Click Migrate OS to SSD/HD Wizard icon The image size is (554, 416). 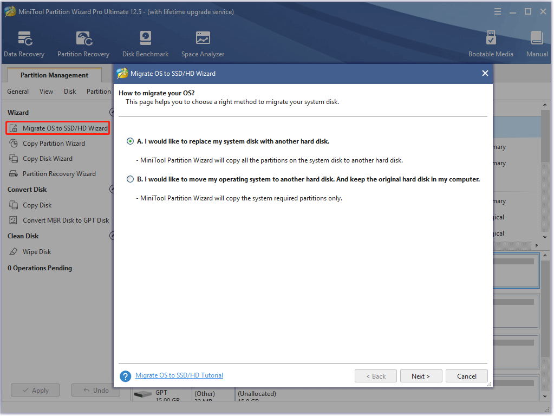click(x=14, y=128)
